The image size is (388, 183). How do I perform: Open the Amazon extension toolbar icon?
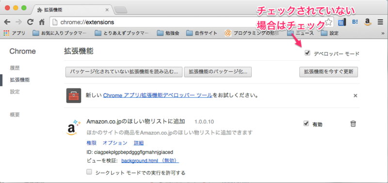click(368, 22)
